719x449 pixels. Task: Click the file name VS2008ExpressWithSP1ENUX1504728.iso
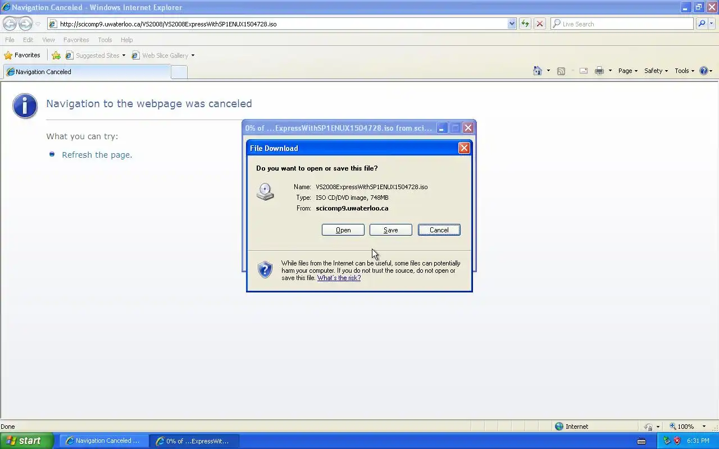pyautogui.click(x=372, y=187)
